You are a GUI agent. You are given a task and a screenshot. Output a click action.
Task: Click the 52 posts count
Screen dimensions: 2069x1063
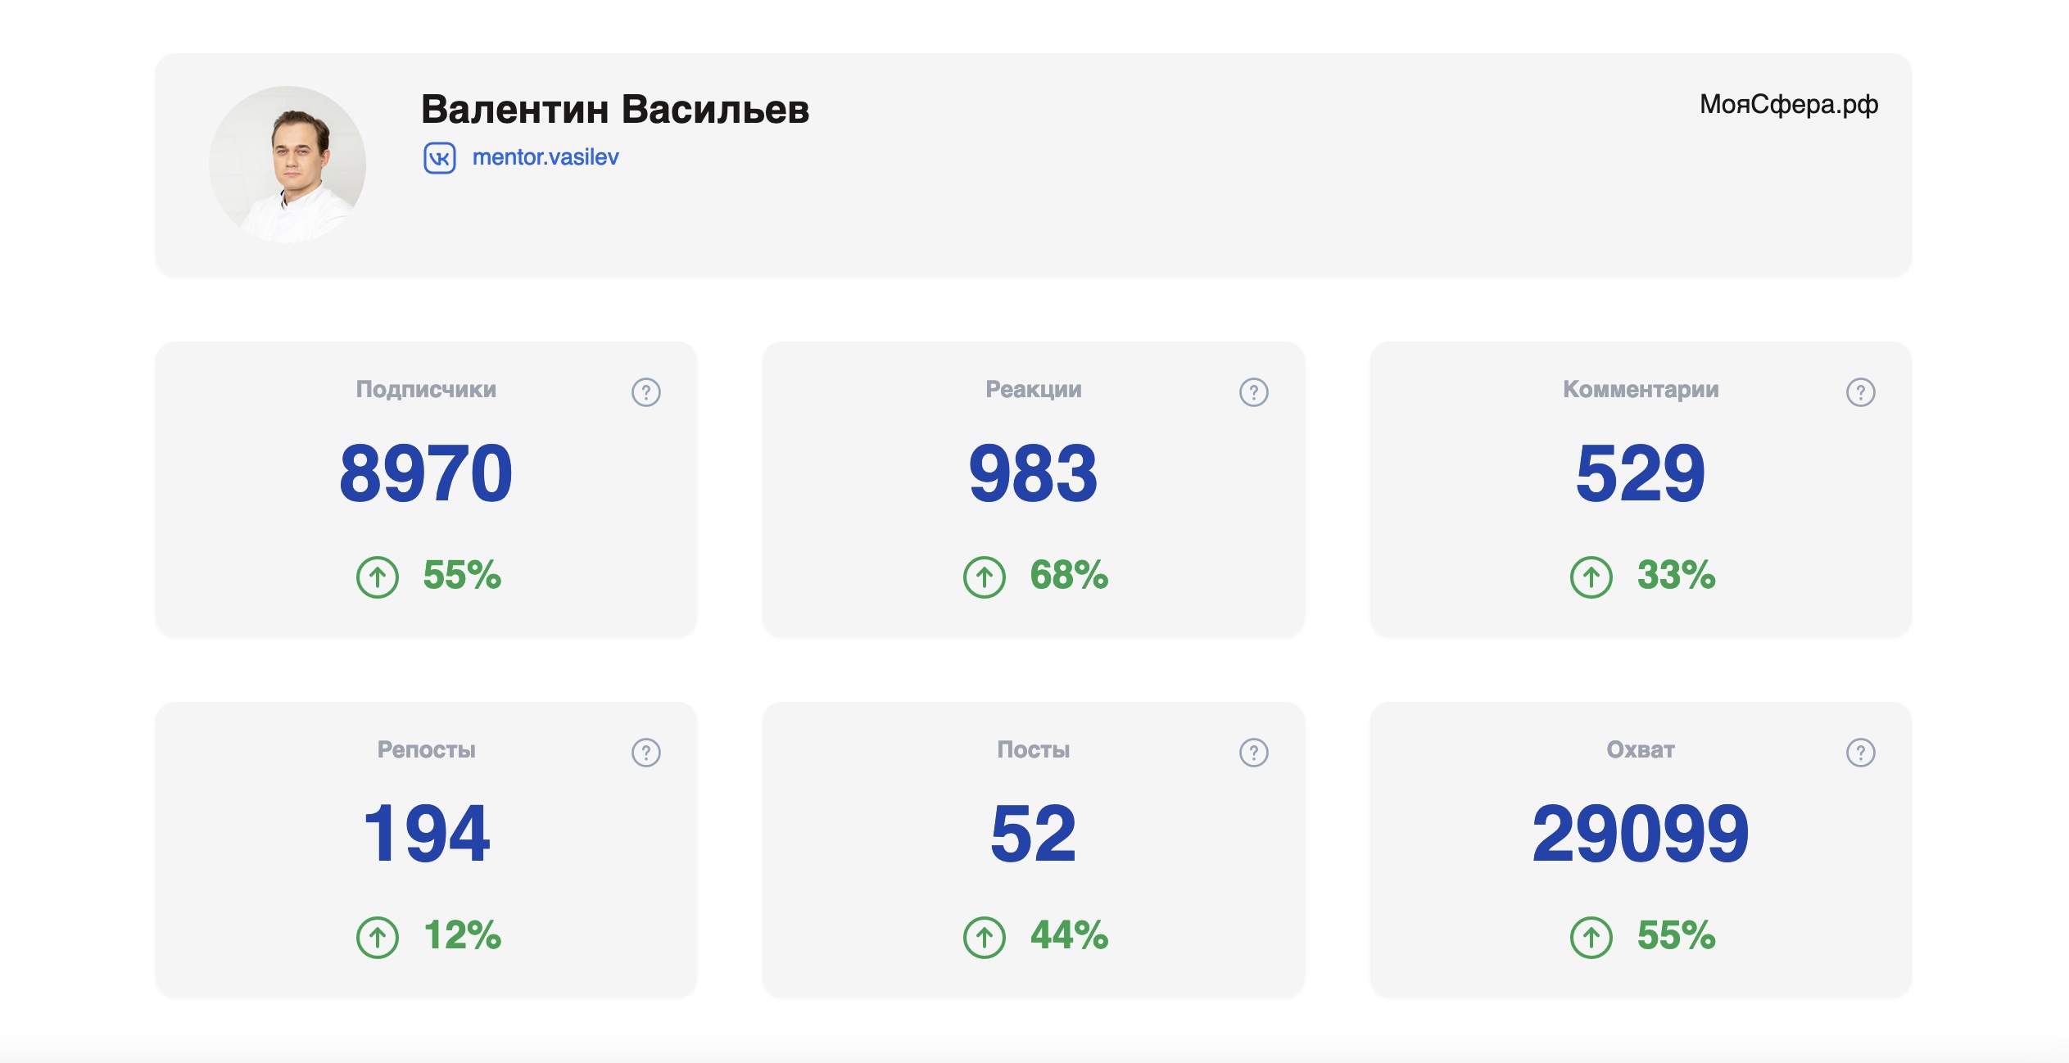1032,834
